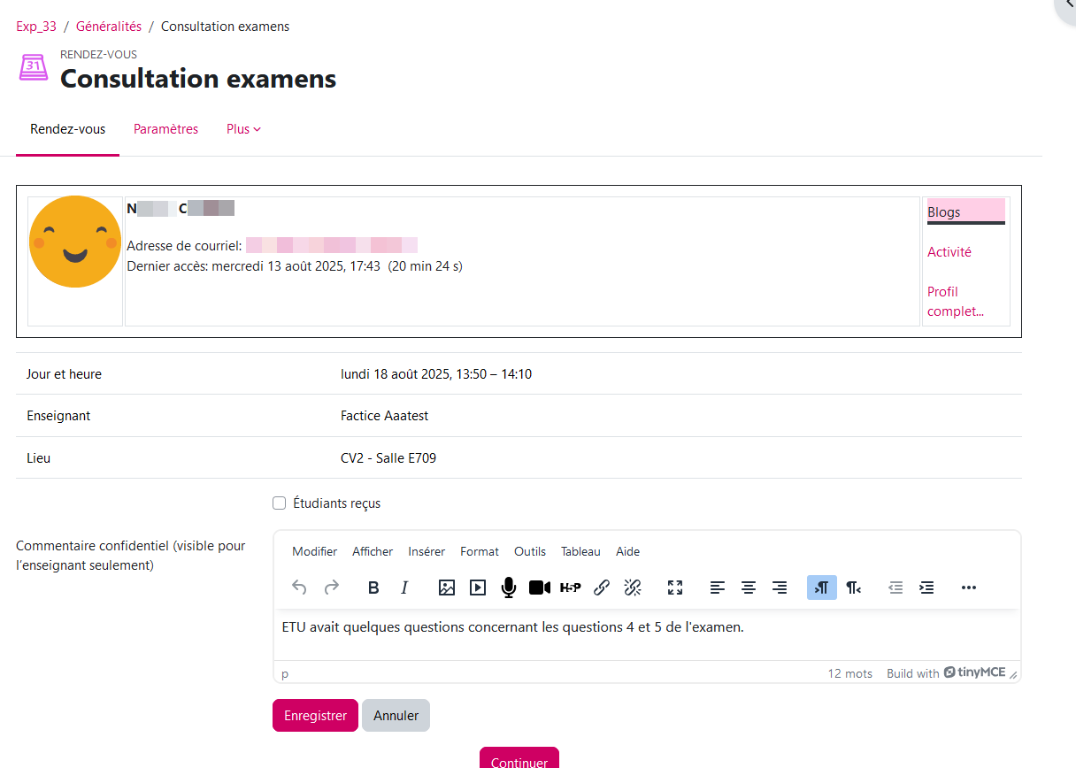Center align the text
1076x768 pixels.
click(x=749, y=588)
